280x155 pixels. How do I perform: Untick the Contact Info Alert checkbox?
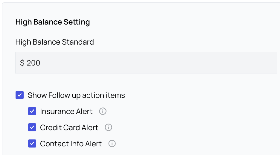32,144
